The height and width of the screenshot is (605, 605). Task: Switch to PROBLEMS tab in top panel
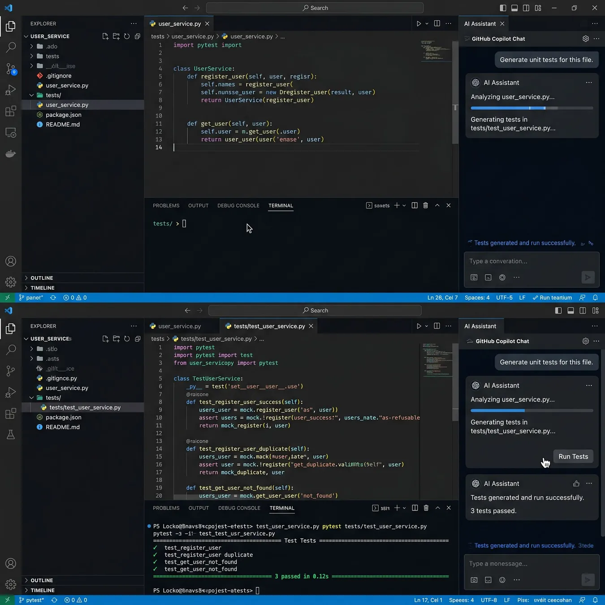click(166, 206)
